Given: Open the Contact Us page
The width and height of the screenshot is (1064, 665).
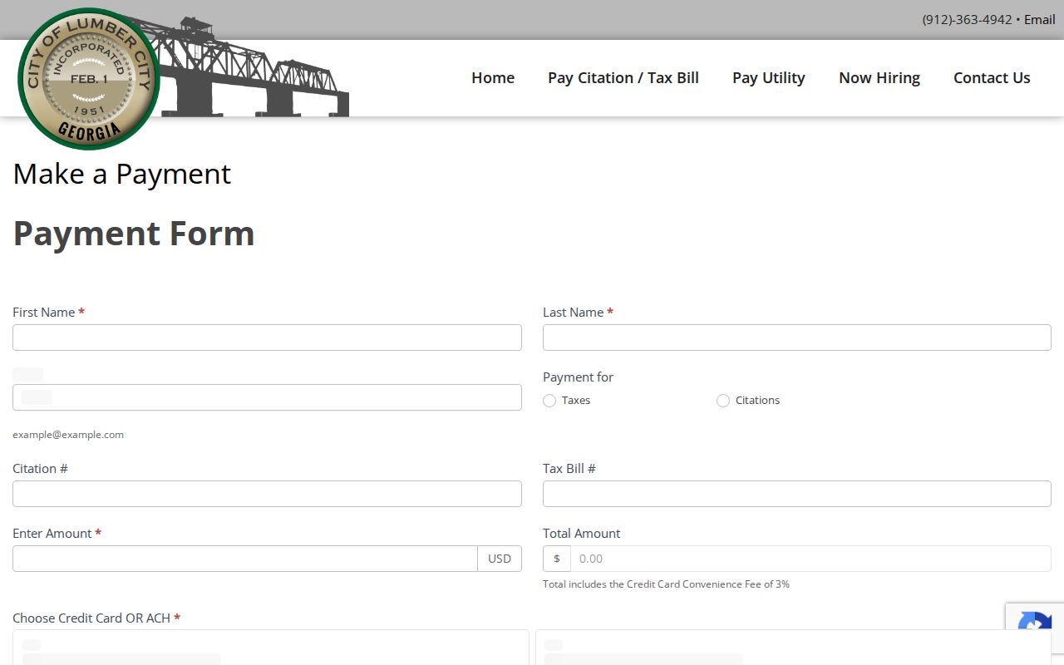Looking at the screenshot, I should (x=992, y=78).
